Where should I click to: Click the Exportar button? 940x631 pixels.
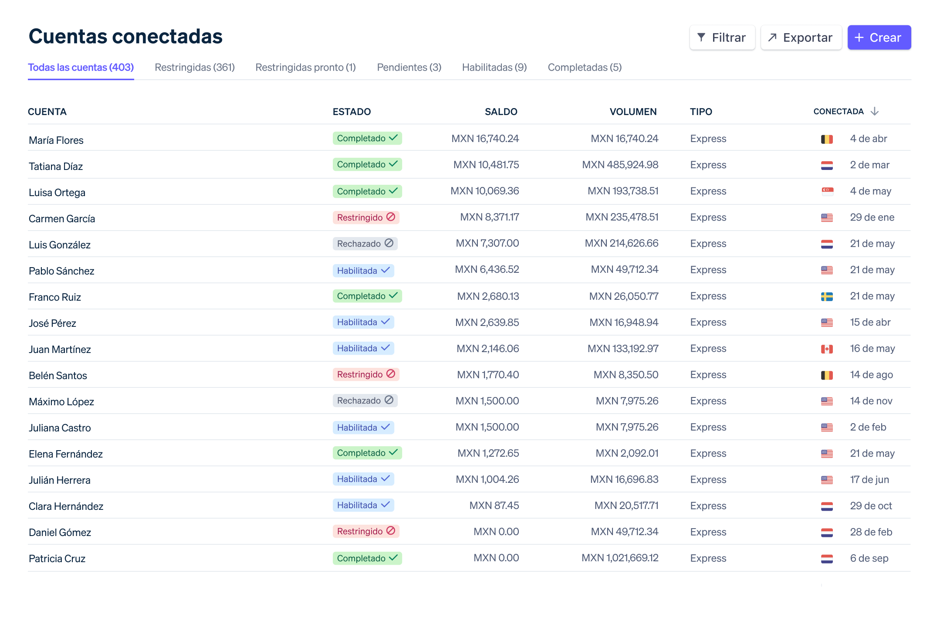click(801, 37)
